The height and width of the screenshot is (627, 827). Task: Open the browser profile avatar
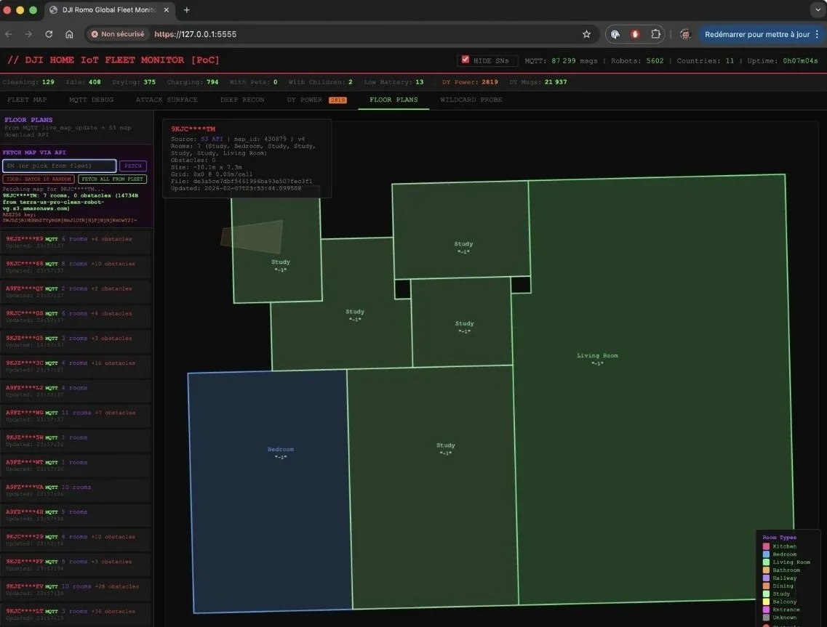(685, 34)
